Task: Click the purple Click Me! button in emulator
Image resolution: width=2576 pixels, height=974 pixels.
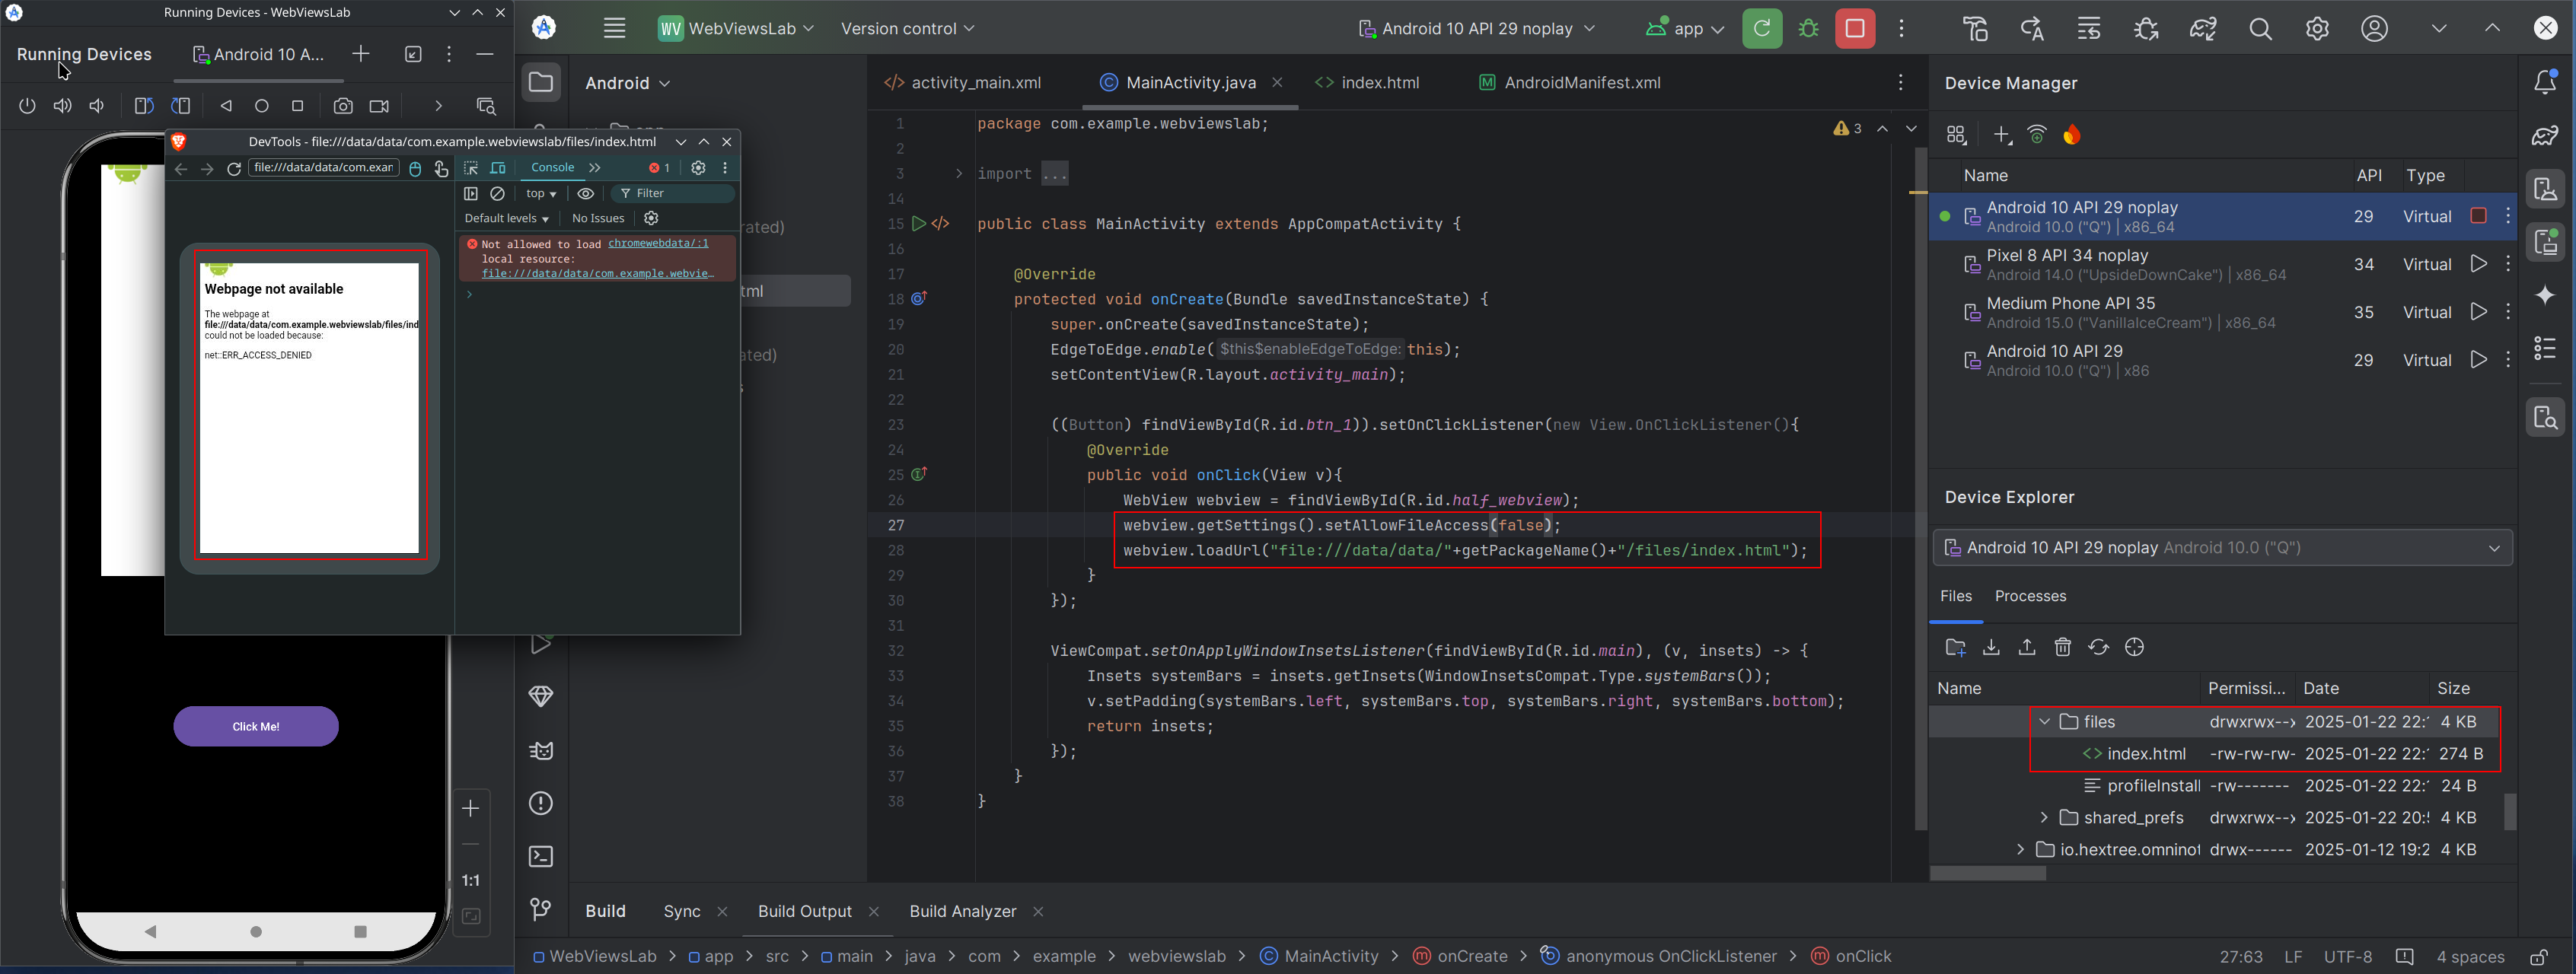Action: [x=256, y=727]
